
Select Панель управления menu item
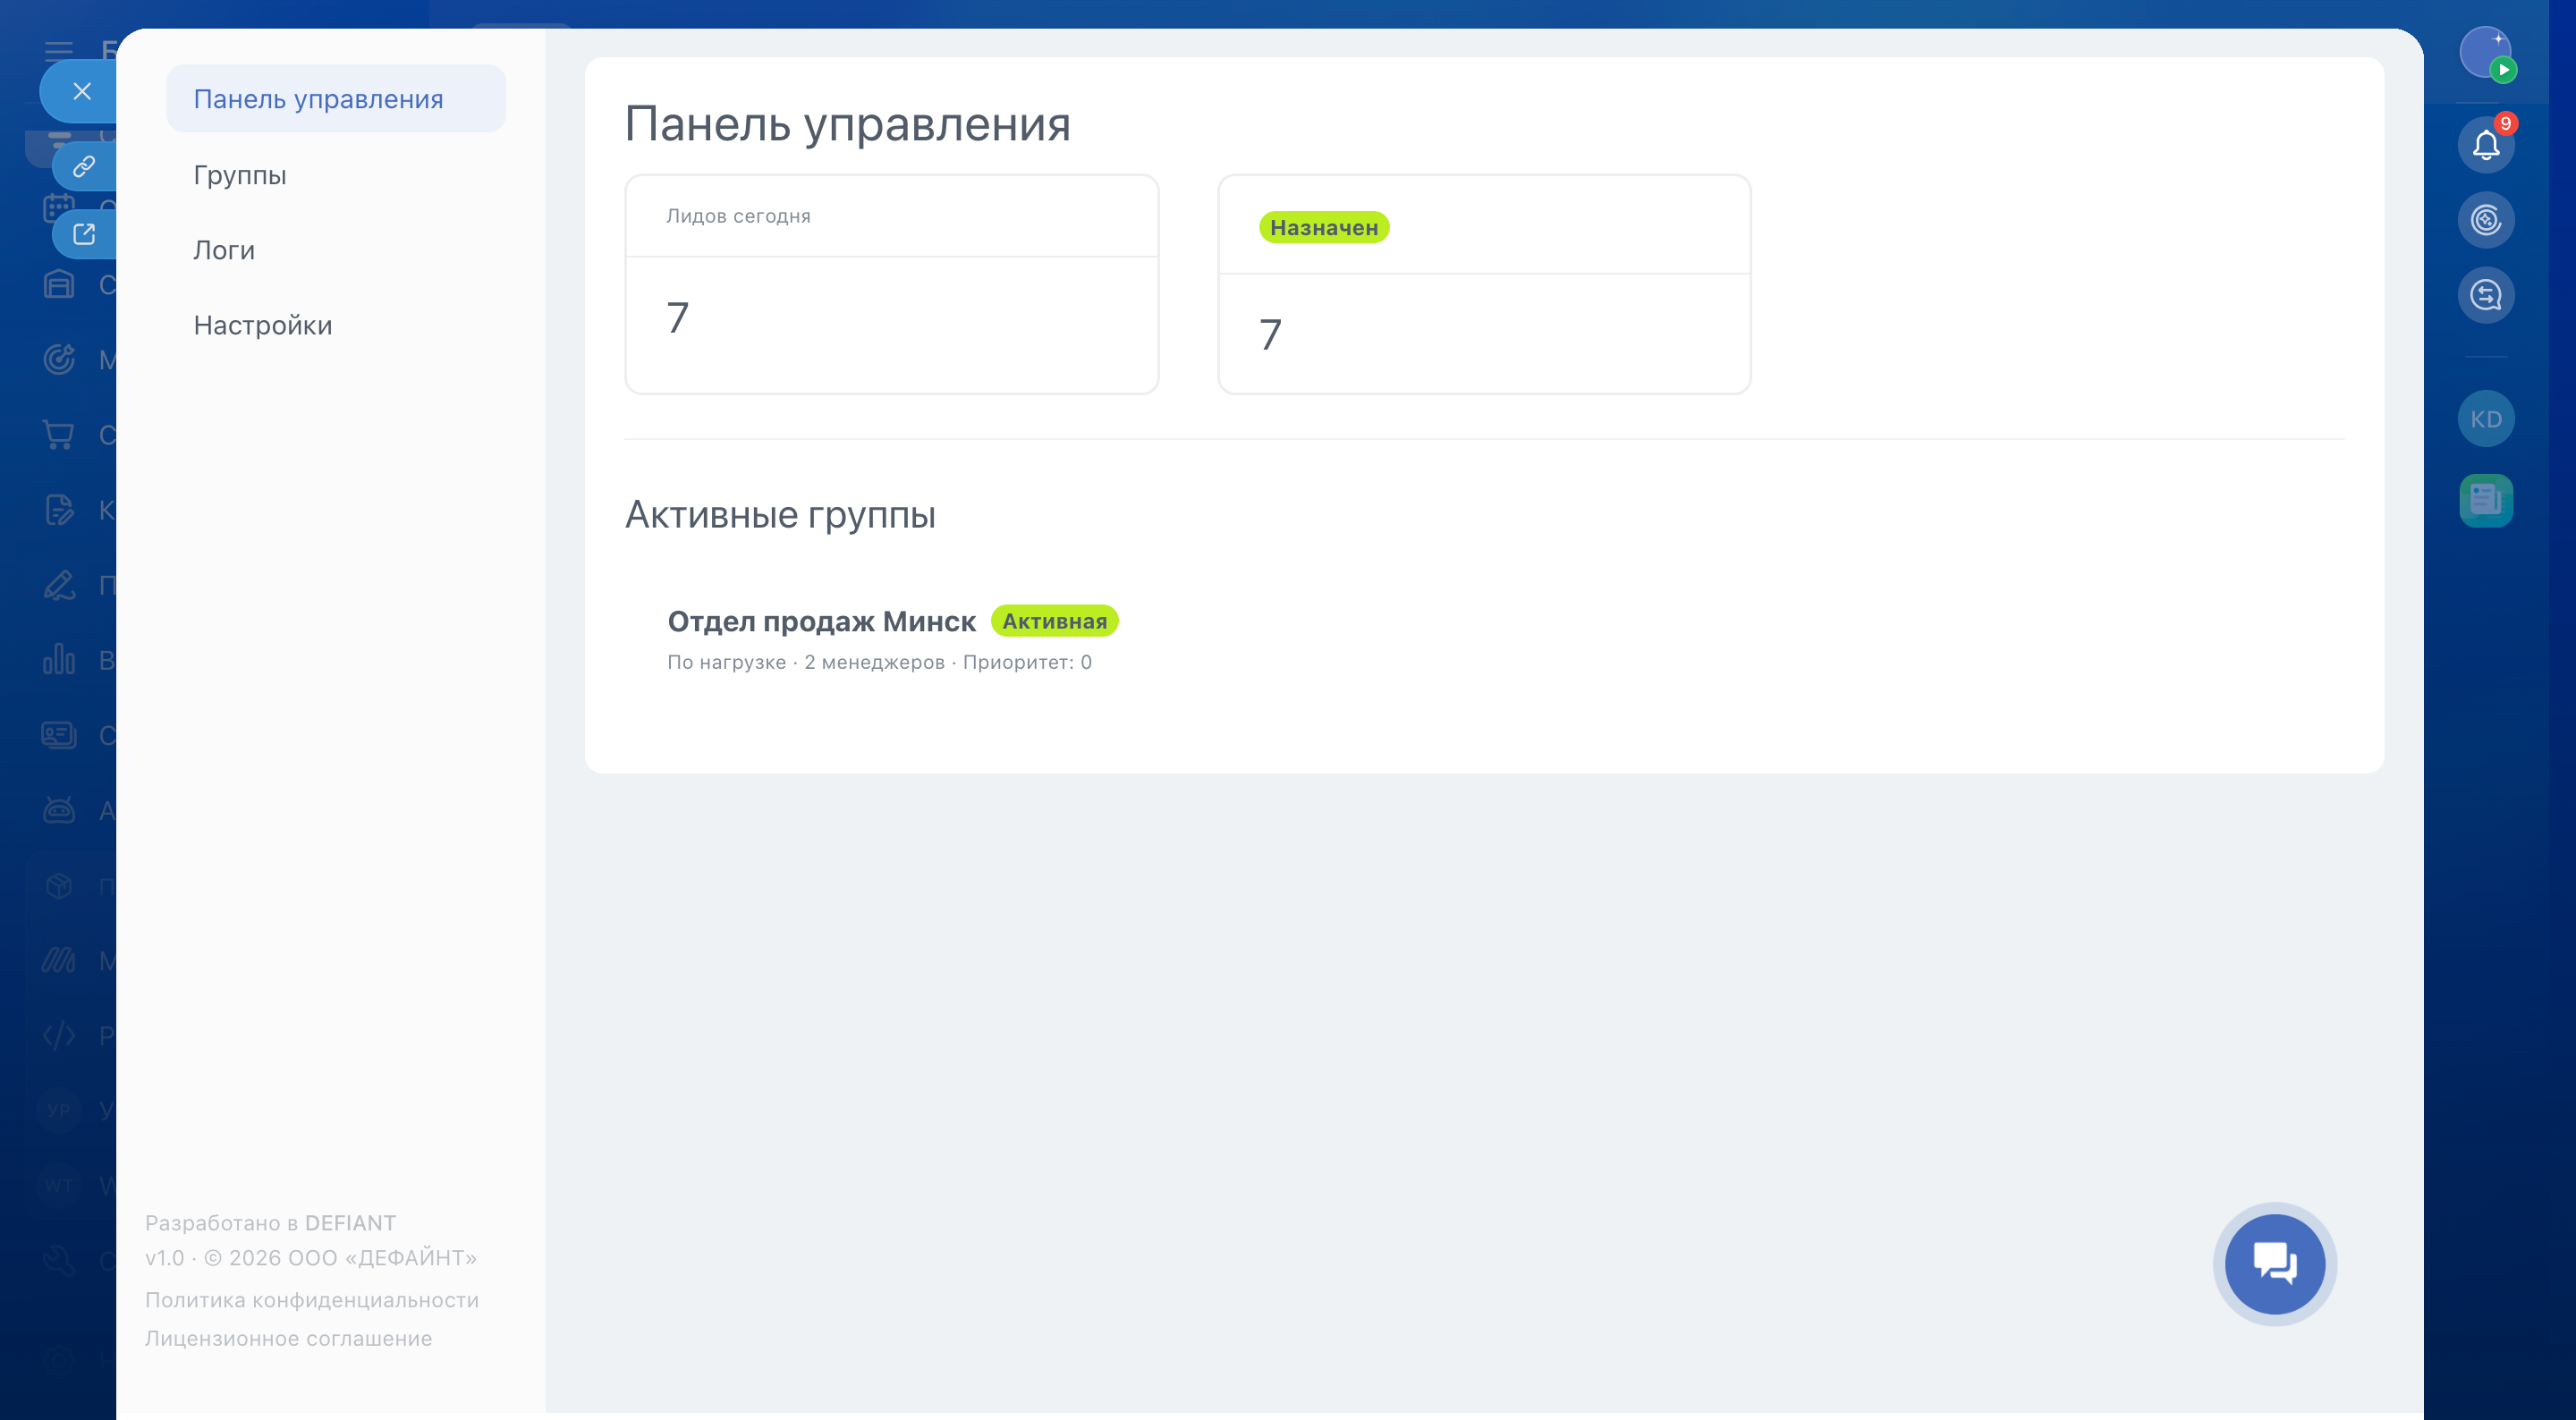(x=318, y=99)
